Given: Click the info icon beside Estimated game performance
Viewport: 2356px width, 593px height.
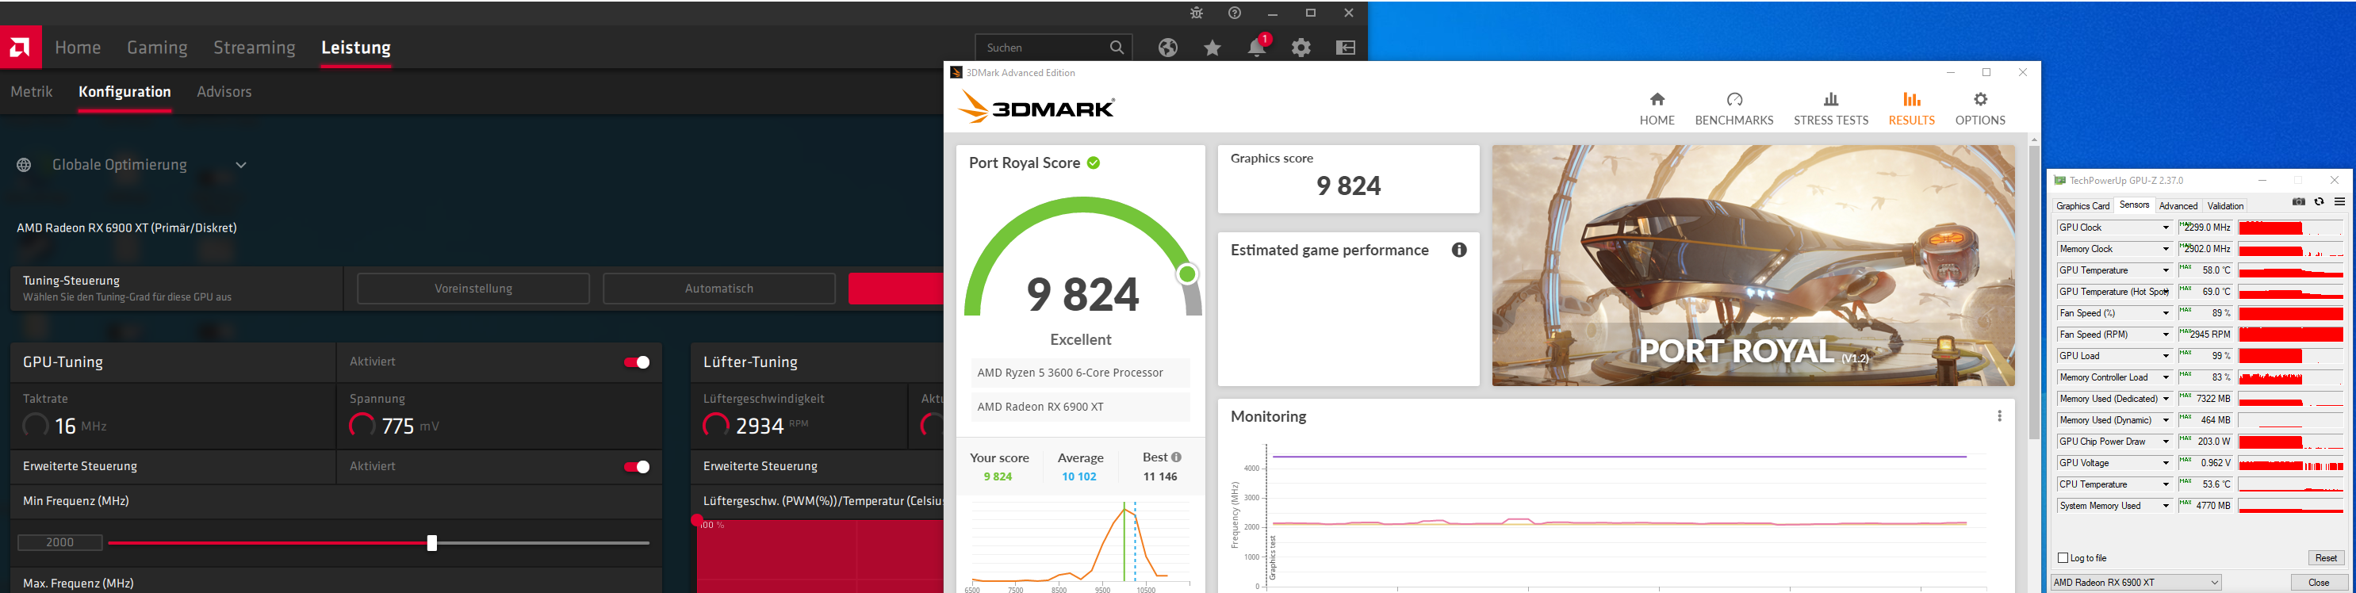Looking at the screenshot, I should [x=1460, y=251].
